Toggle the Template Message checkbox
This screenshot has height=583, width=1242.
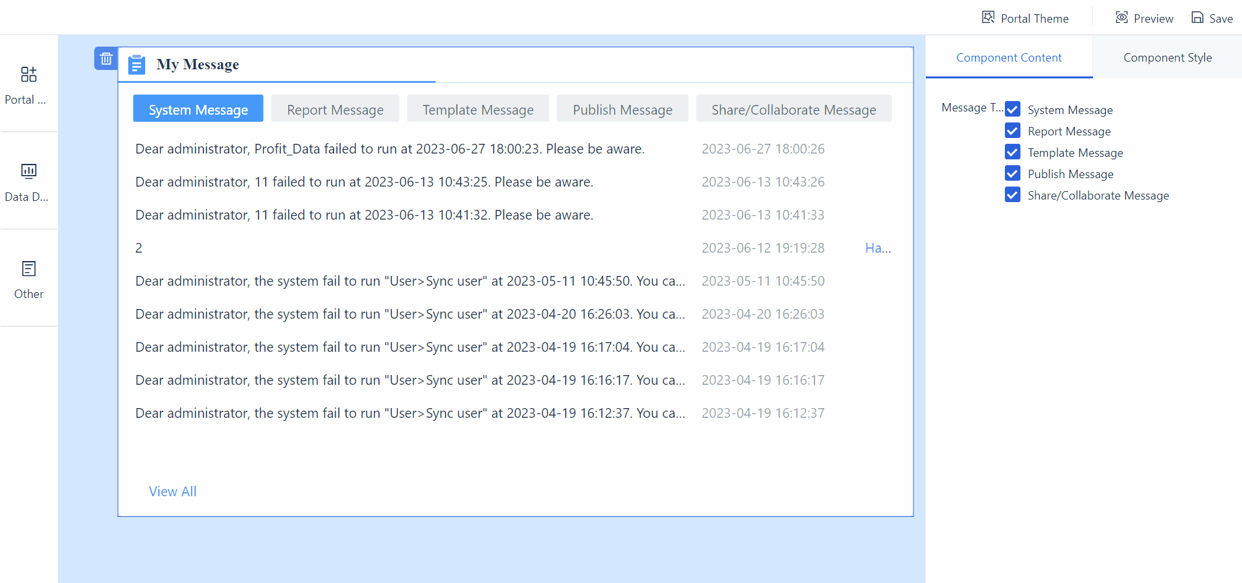tap(1013, 152)
